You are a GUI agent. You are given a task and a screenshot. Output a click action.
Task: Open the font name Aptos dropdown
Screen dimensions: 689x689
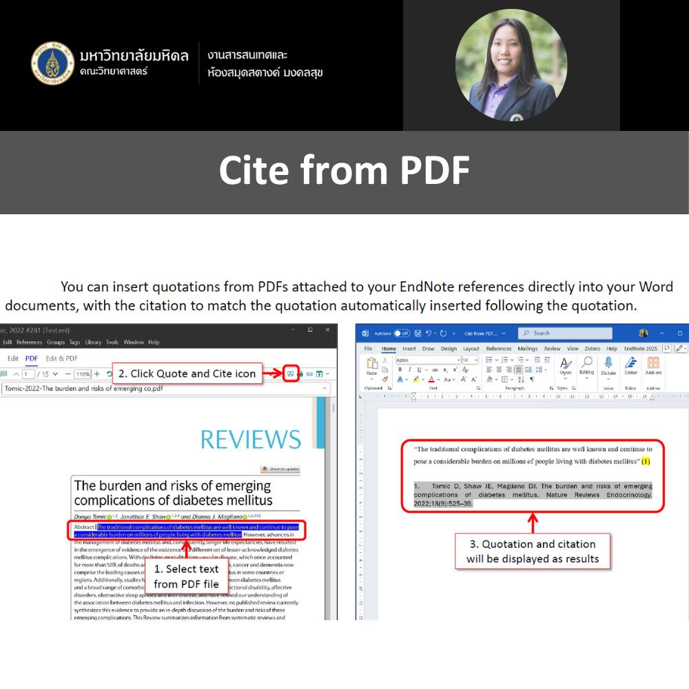[x=457, y=360]
